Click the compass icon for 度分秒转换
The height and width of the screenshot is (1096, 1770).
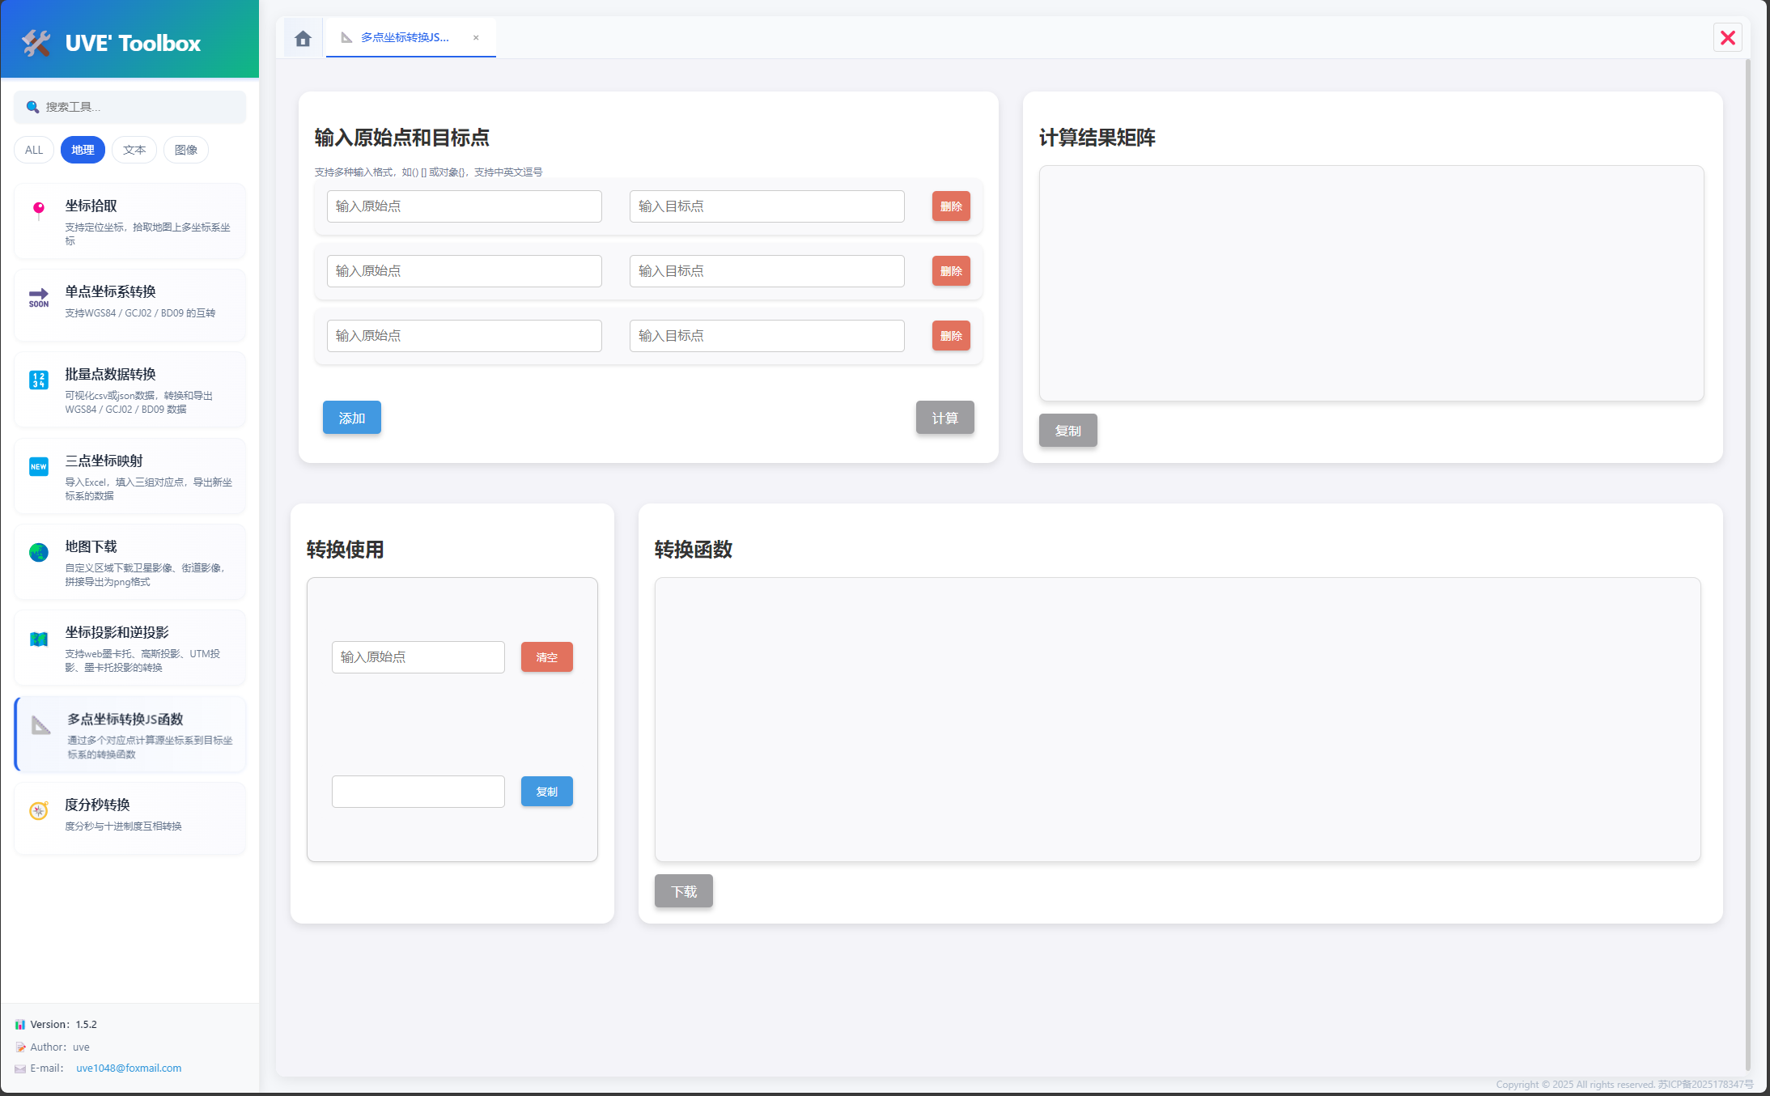pyautogui.click(x=38, y=810)
